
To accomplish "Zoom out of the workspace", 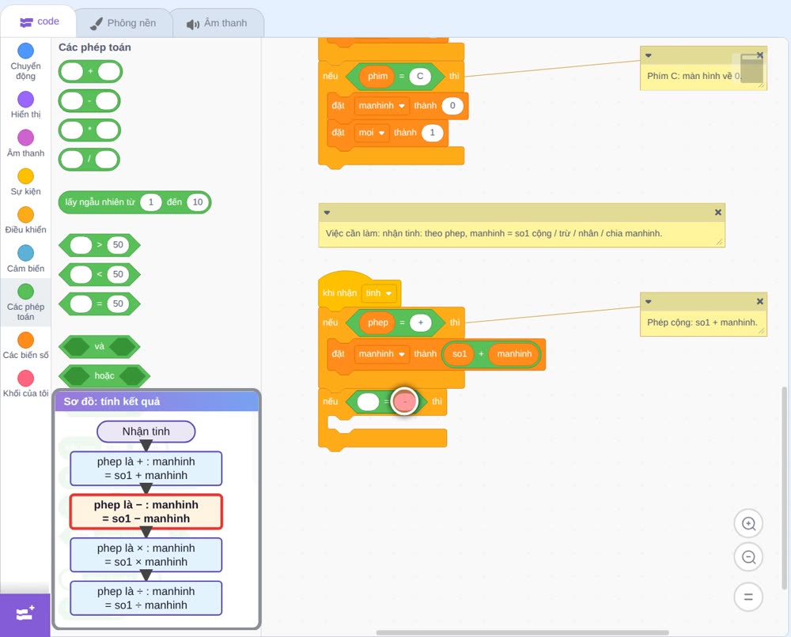I will tap(748, 557).
